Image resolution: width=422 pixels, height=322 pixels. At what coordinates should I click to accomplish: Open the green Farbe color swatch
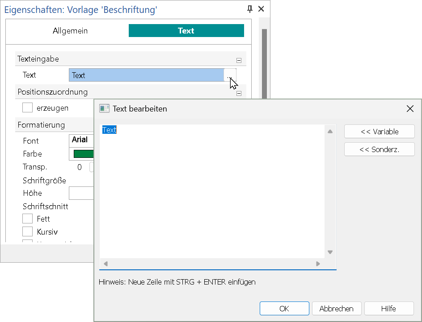[x=83, y=154]
